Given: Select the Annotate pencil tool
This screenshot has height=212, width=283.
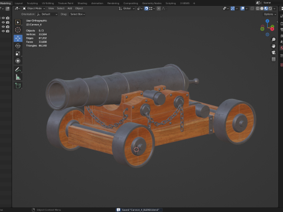Looking at the screenshot, I should coord(18,69).
